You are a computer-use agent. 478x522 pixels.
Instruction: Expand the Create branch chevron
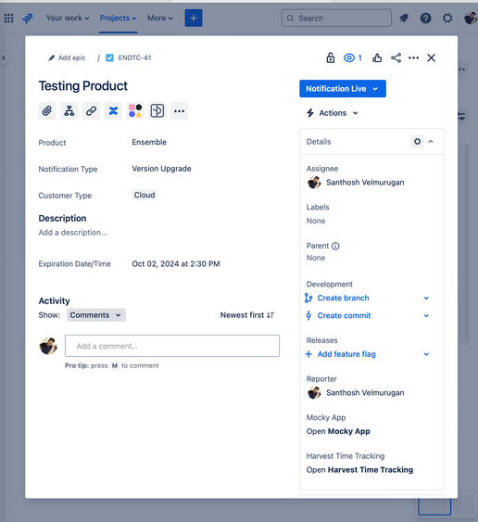426,298
